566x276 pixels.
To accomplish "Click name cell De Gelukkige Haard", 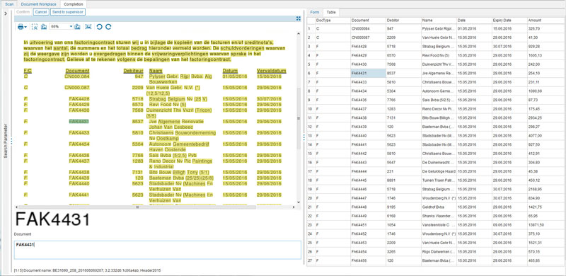I will point(439,171).
